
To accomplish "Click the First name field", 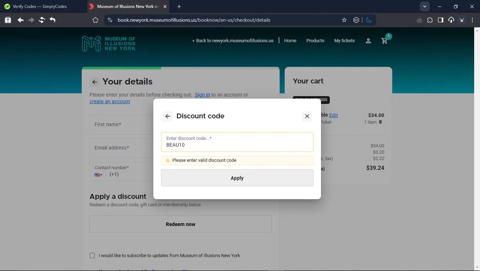I will 122,124.
